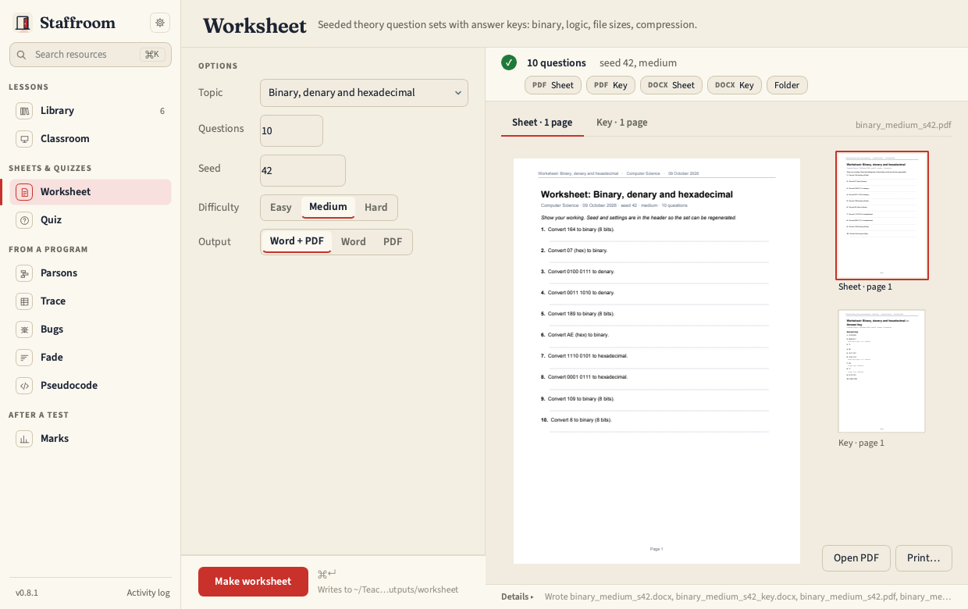Click the Library books icon

tap(24, 111)
